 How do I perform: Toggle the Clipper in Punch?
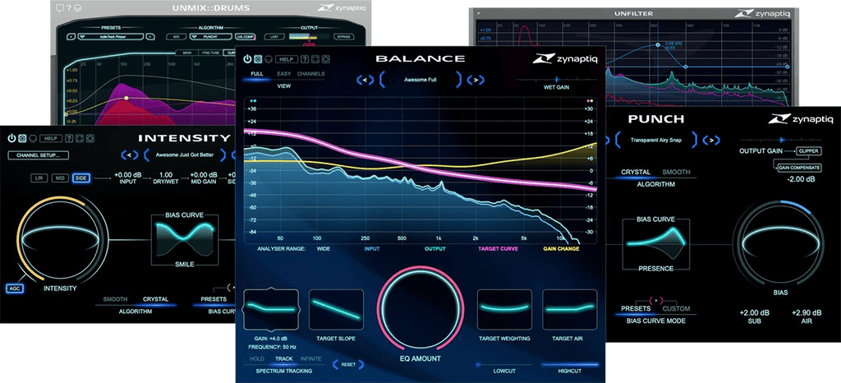pos(808,151)
